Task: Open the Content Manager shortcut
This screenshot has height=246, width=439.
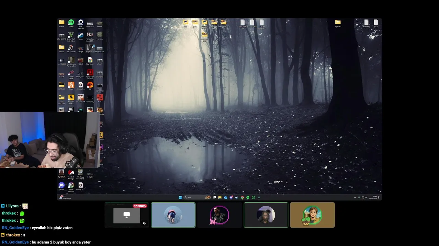Action: click(x=71, y=175)
